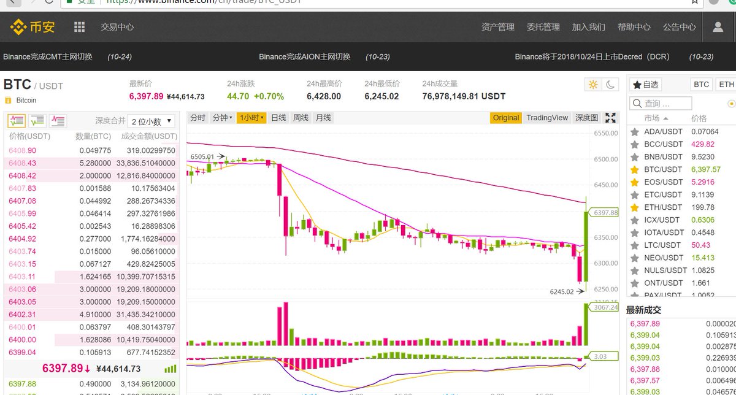Click the 查询 search input field
The width and height of the screenshot is (736, 395).
coord(659,103)
